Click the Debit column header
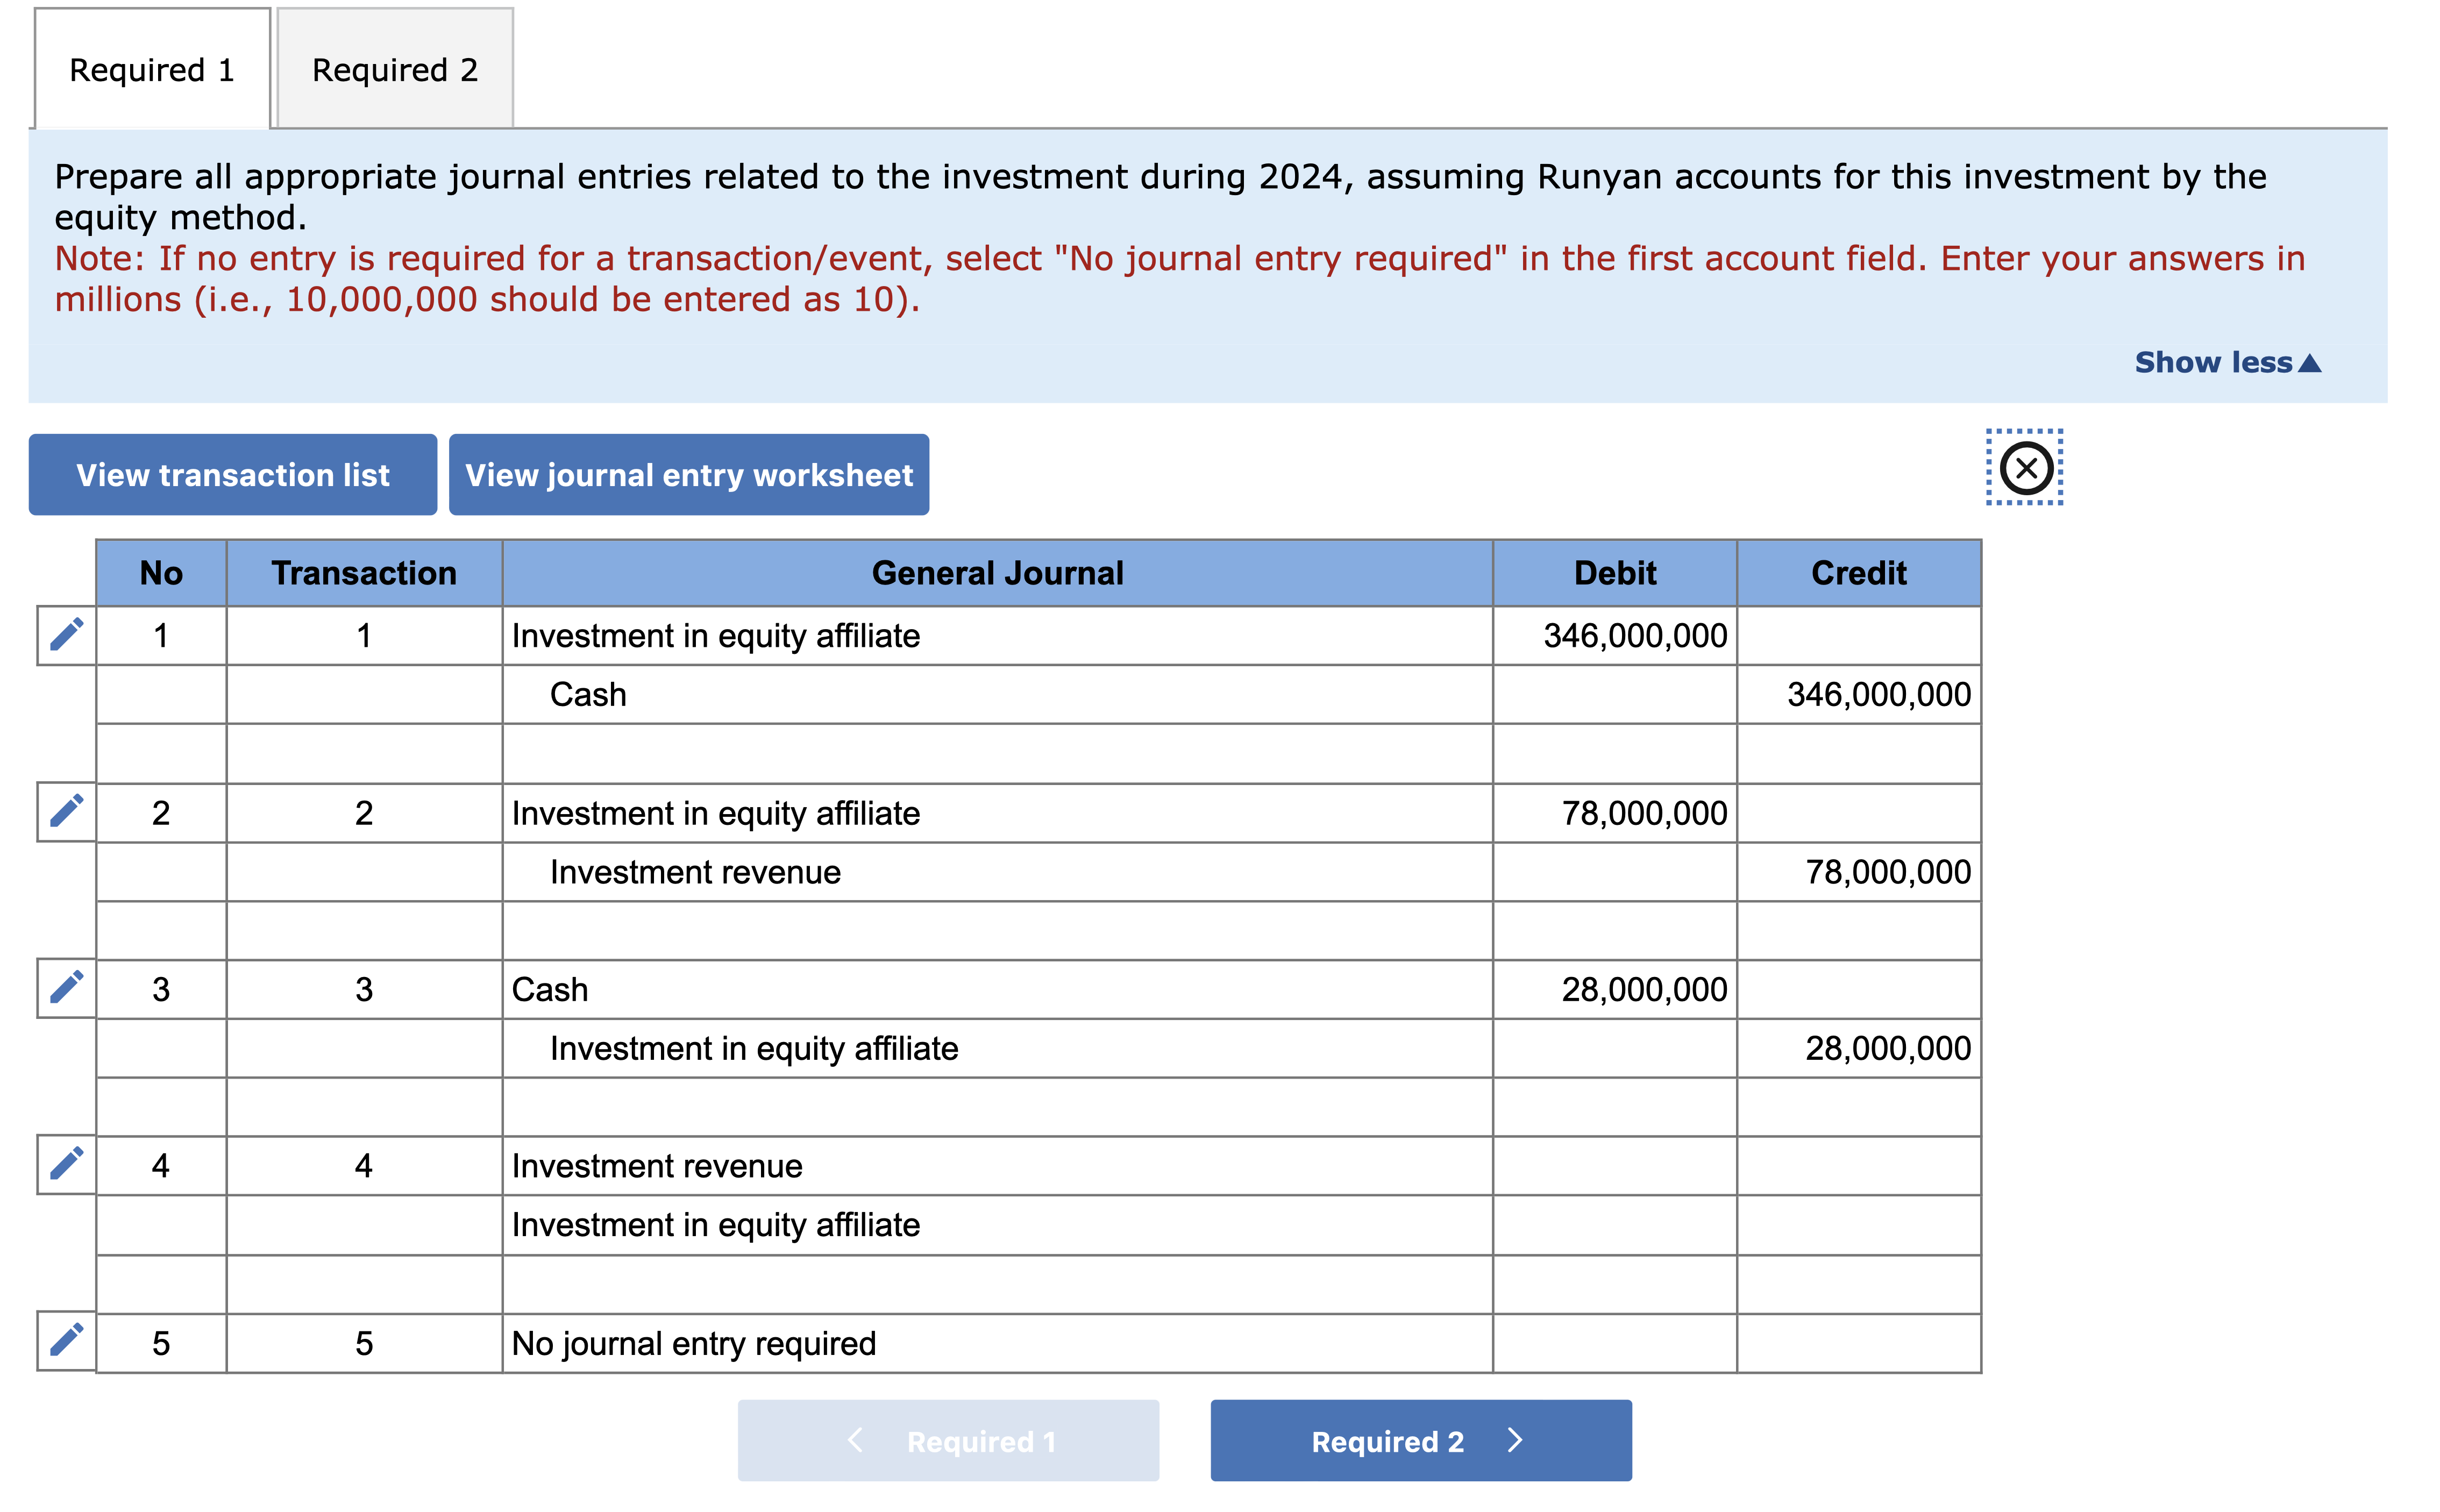The width and height of the screenshot is (2440, 1512). pos(1615,573)
